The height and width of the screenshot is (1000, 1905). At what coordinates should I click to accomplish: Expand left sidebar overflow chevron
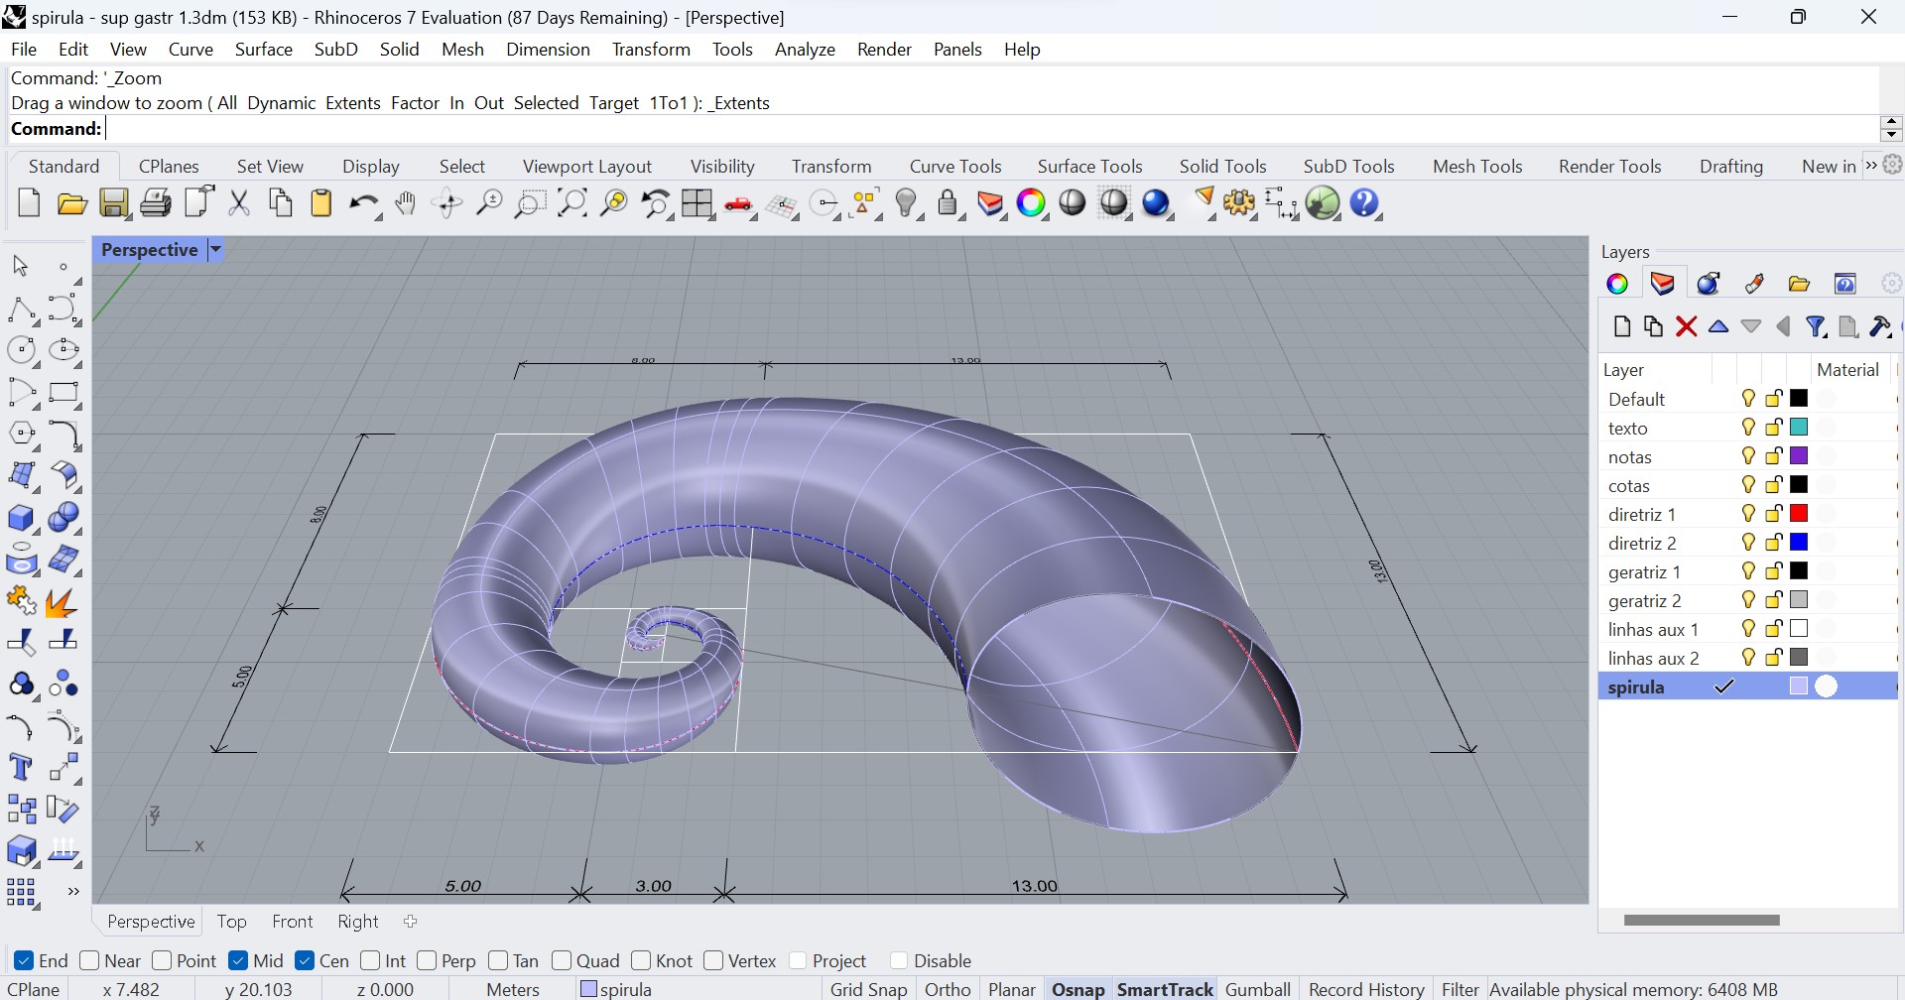(x=72, y=892)
